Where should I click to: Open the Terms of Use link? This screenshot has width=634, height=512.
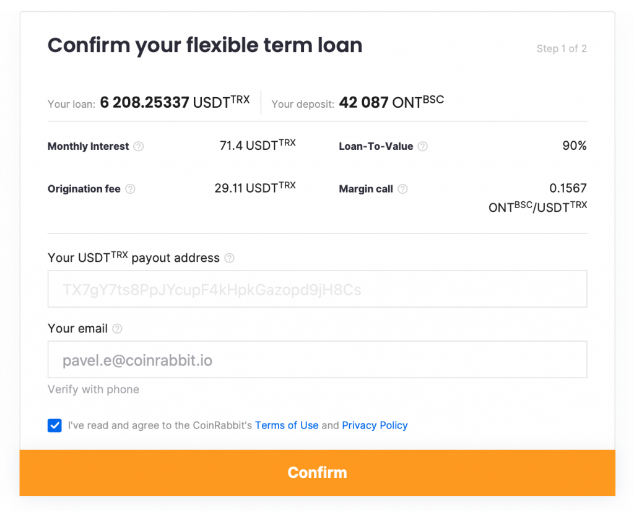(287, 425)
